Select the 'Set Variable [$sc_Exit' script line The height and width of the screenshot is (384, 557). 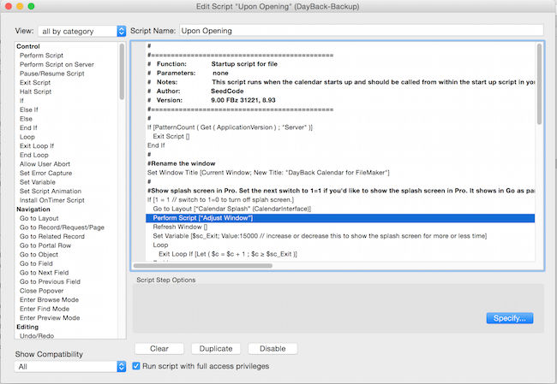click(x=320, y=236)
